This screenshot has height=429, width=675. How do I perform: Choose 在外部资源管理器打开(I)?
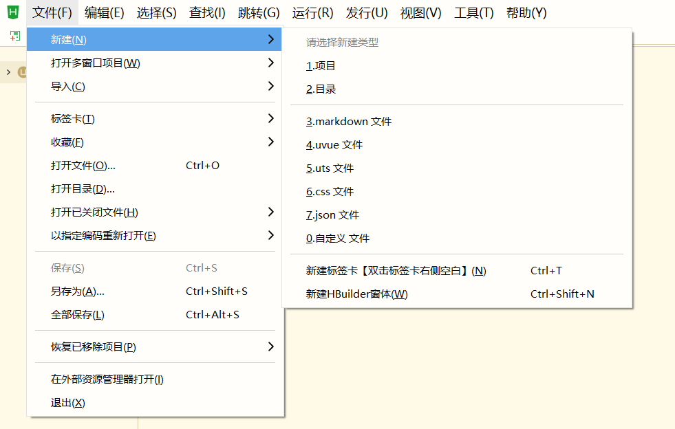(x=154, y=379)
